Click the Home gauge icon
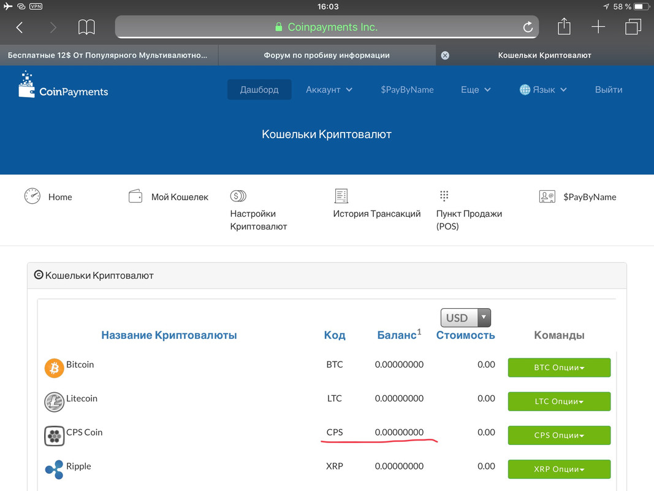The width and height of the screenshot is (654, 491). (x=32, y=196)
